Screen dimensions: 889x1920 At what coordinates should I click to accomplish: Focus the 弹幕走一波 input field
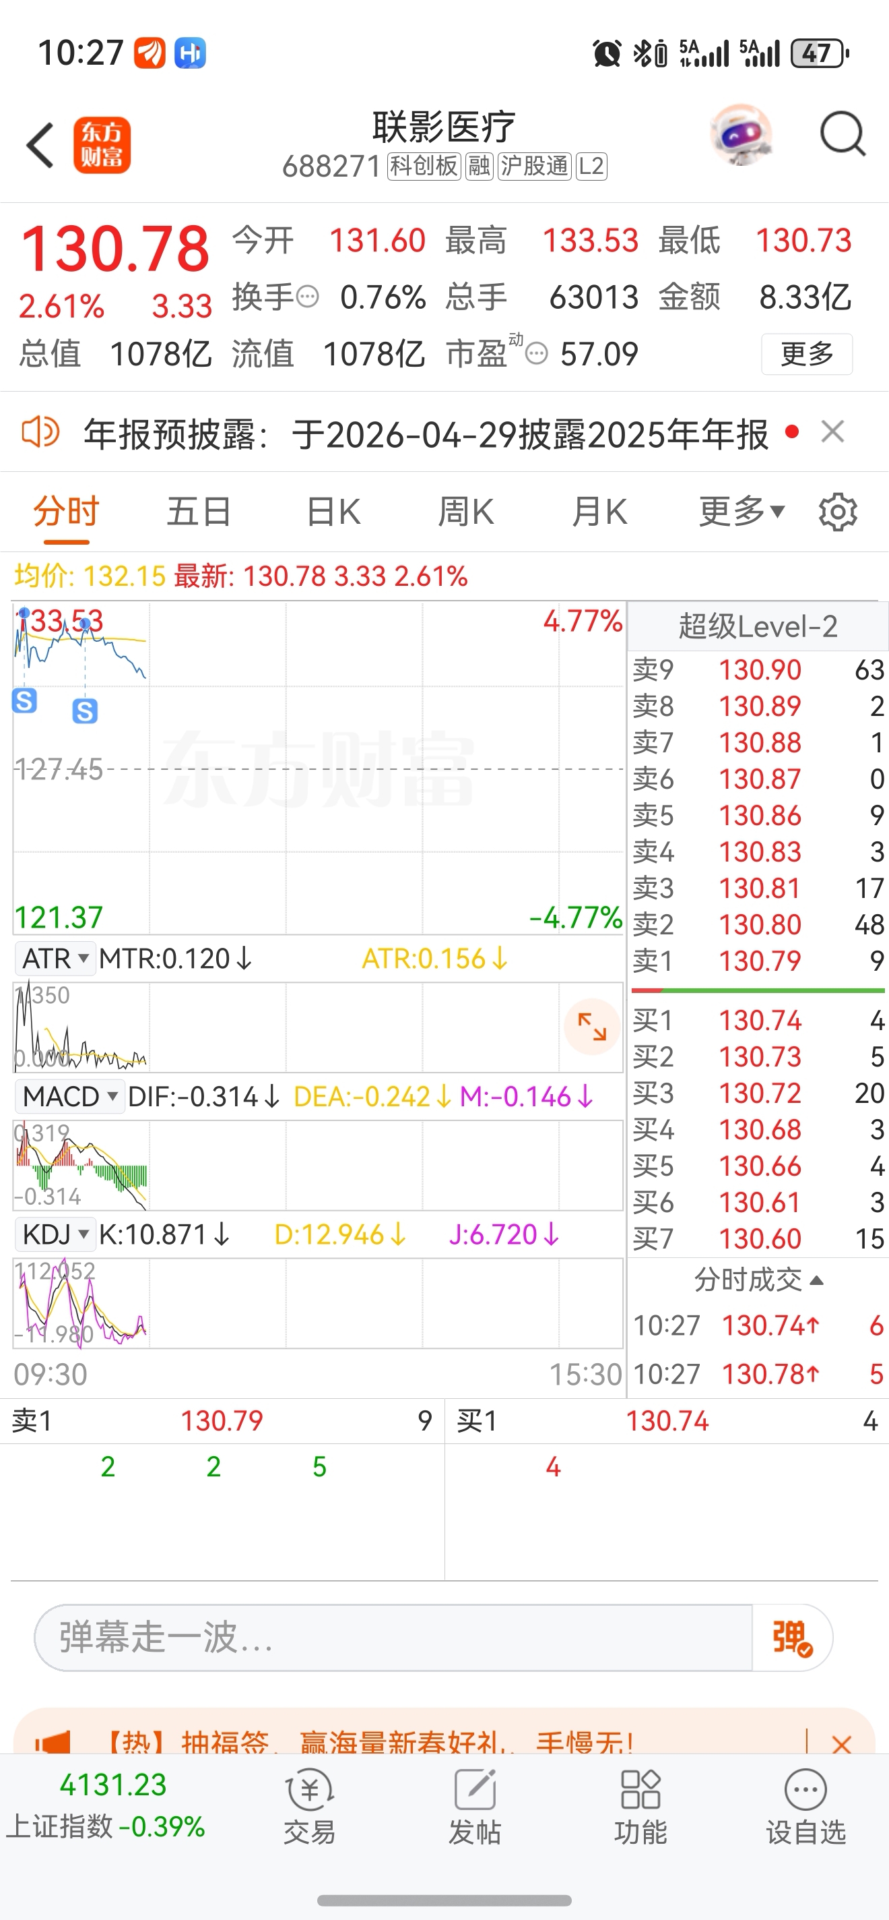(393, 1638)
